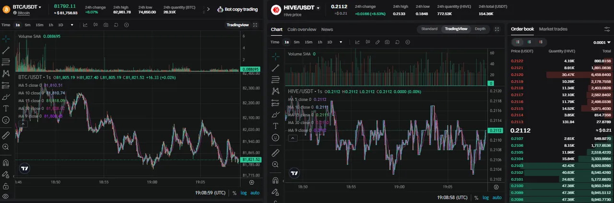
Task: Select 1D timeframe in HIVE chart
Action: (x=330, y=42)
